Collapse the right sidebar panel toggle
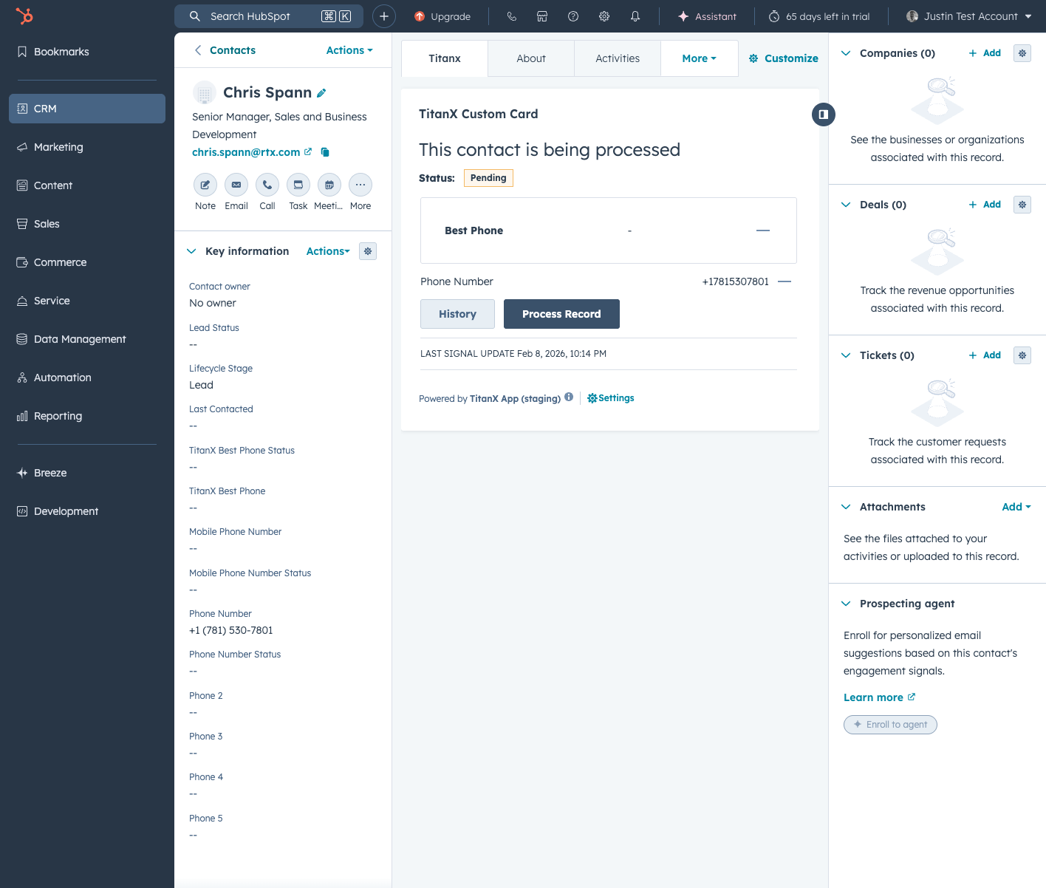 coord(824,115)
